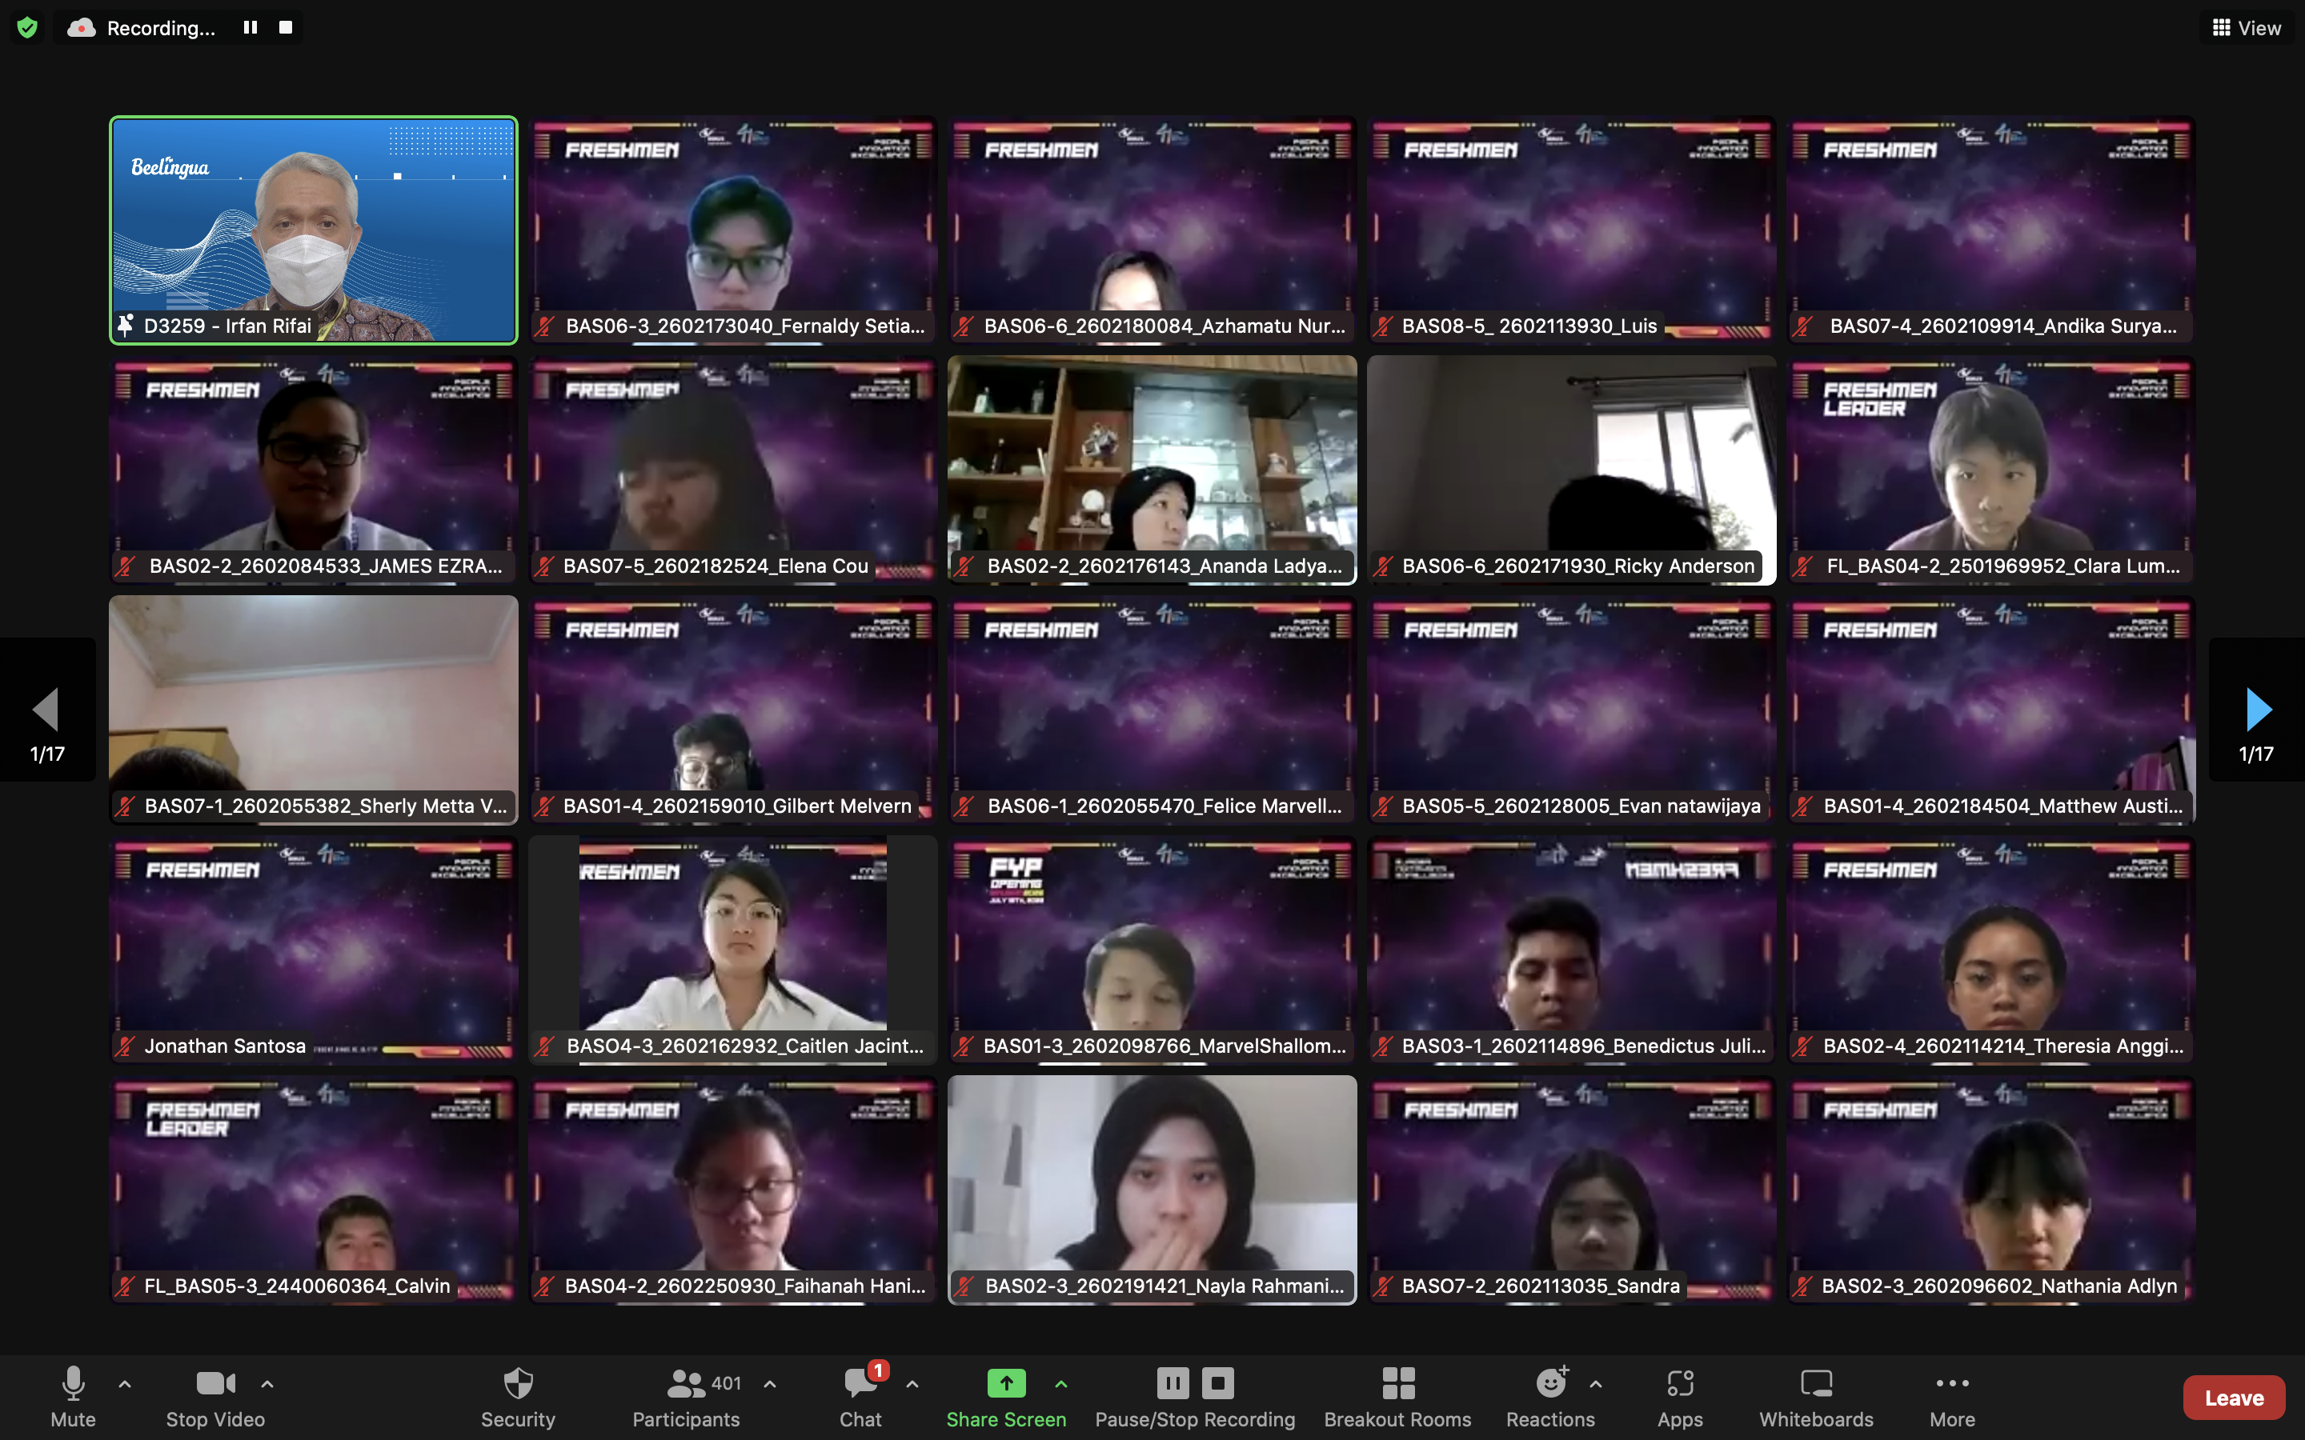Open the Apps icon
2305x1440 pixels.
point(1679,1384)
